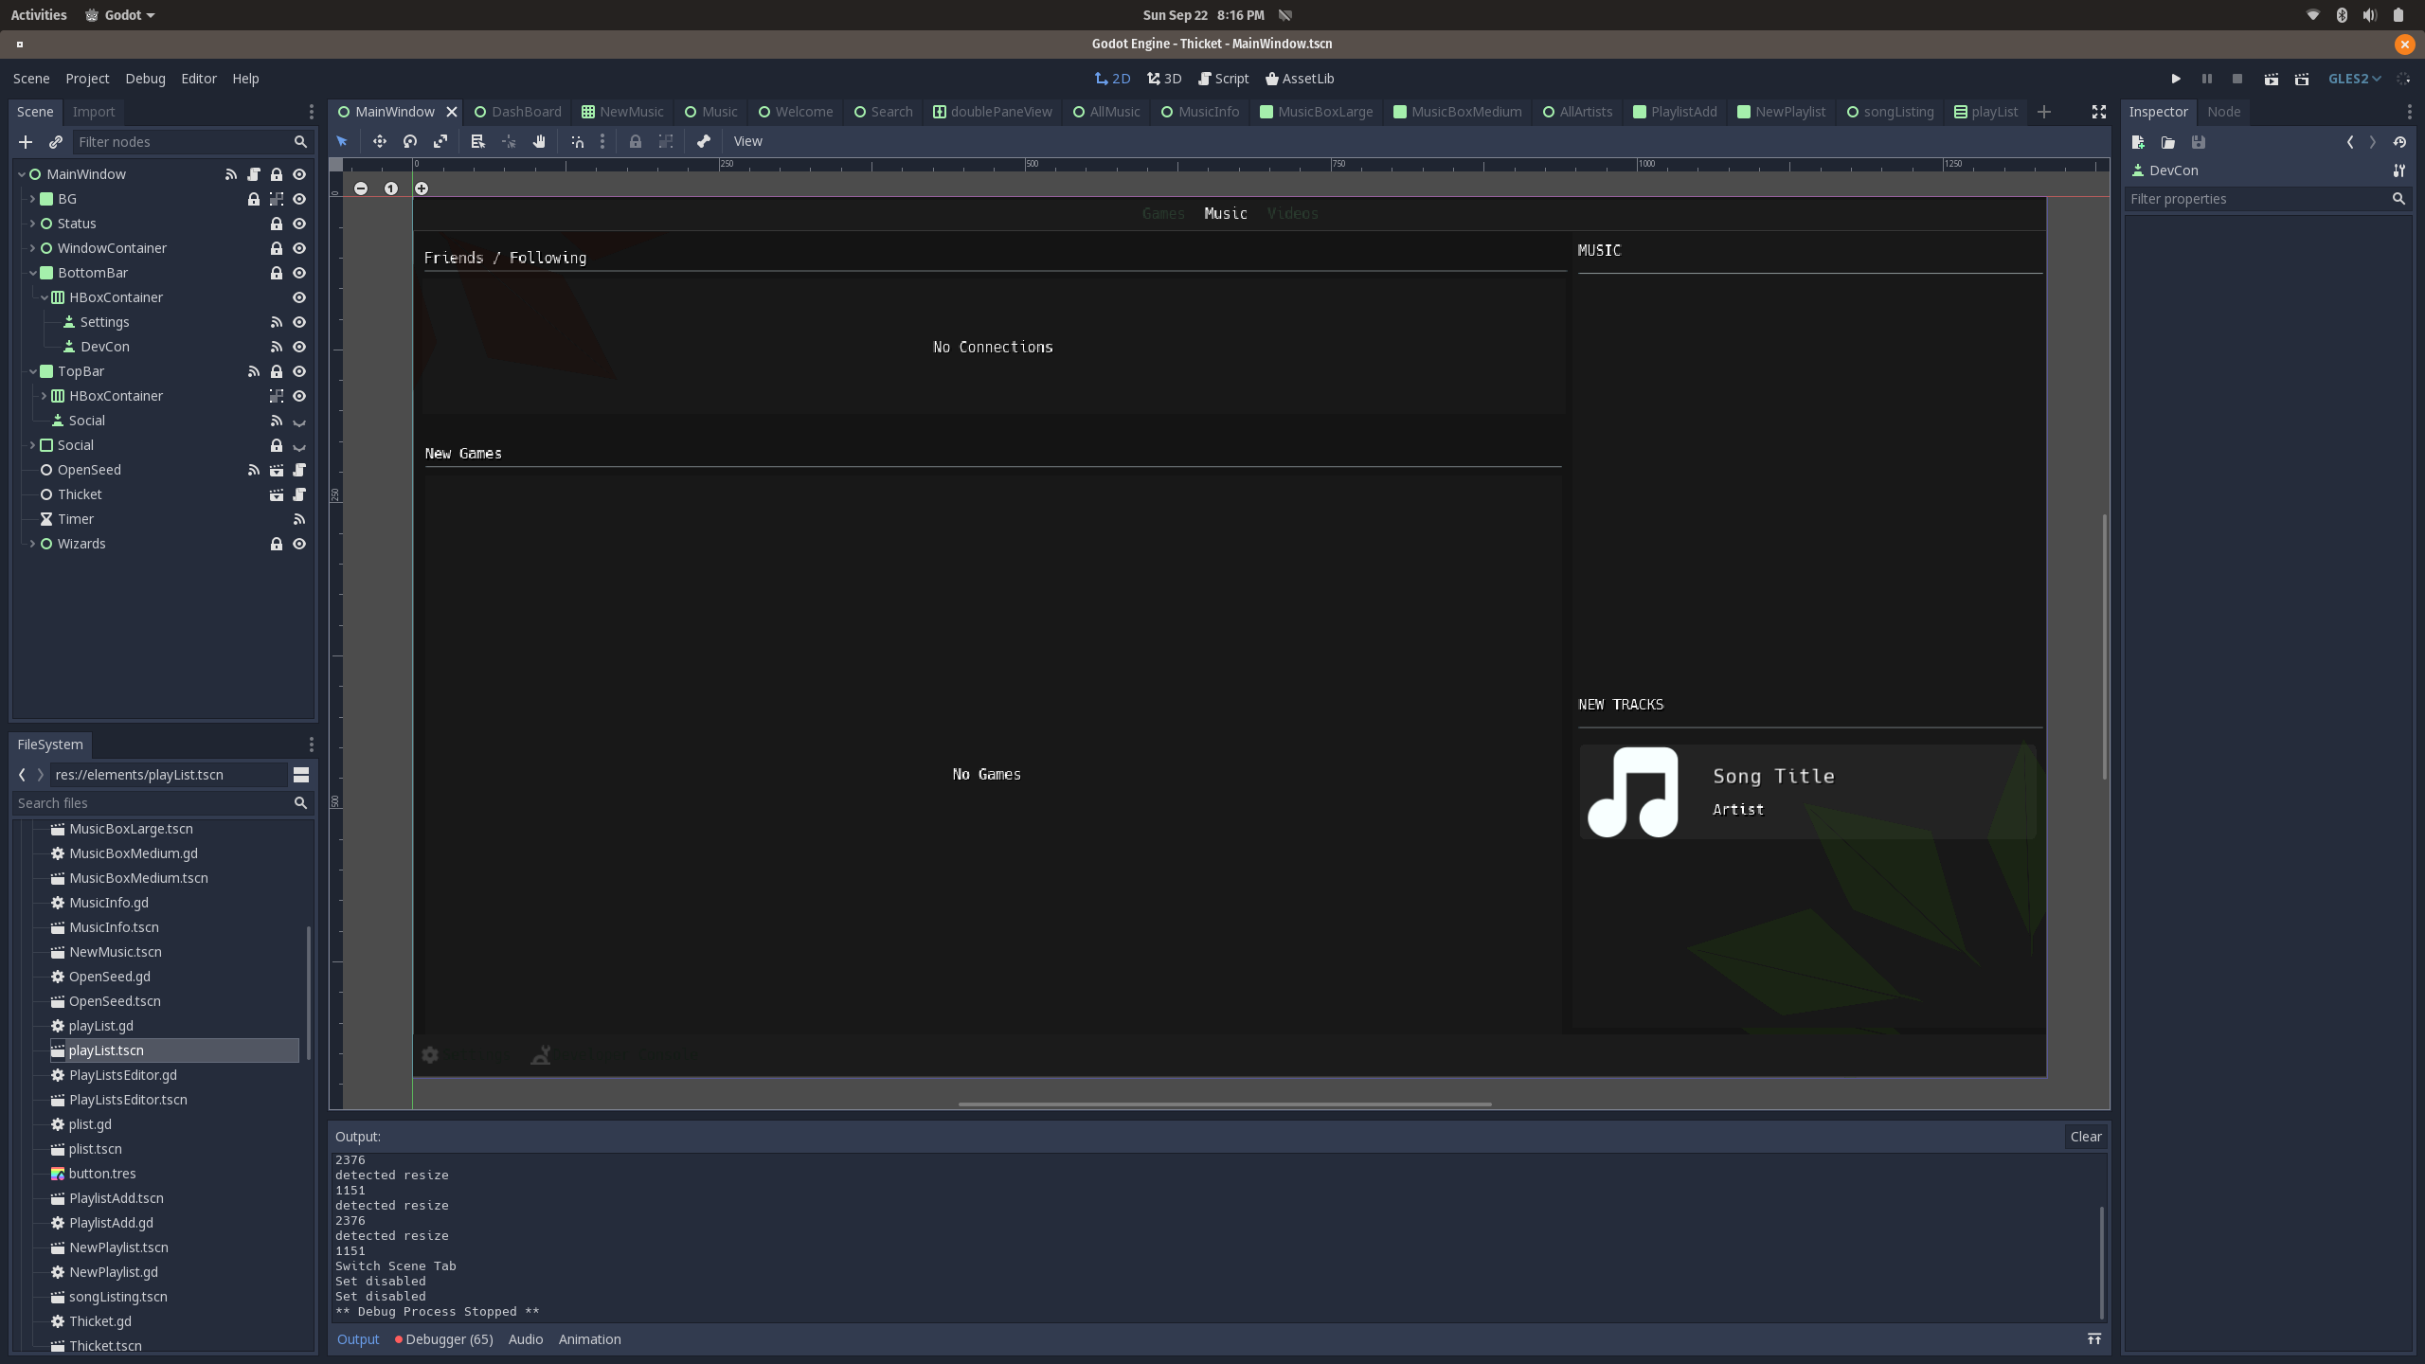Open the Project menu

click(x=87, y=79)
